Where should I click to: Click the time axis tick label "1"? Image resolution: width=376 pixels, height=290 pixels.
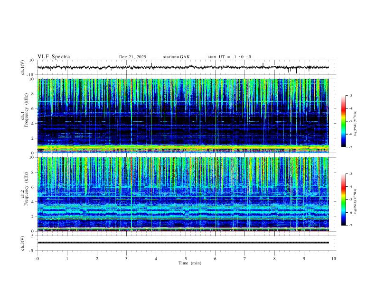pyautogui.click(x=67, y=259)
